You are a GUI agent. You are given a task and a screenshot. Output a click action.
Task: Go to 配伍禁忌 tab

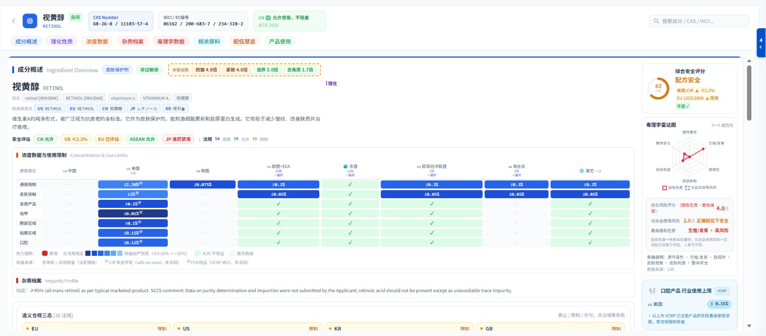pyautogui.click(x=245, y=41)
